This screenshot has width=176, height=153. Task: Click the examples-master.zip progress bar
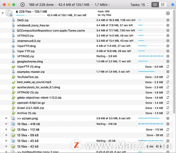click(151, 71)
